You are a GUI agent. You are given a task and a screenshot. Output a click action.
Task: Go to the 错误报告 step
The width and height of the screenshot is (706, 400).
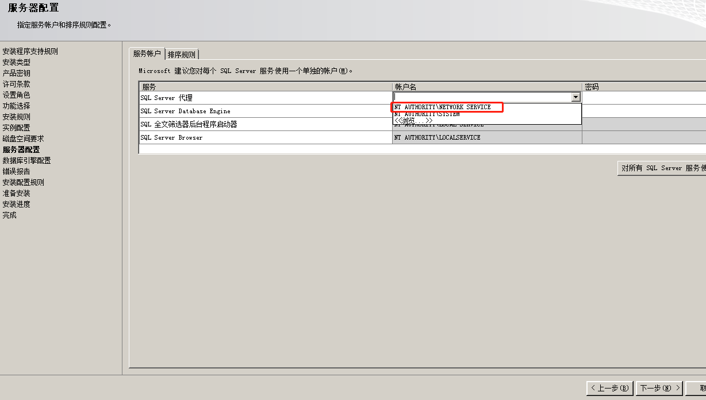click(16, 171)
